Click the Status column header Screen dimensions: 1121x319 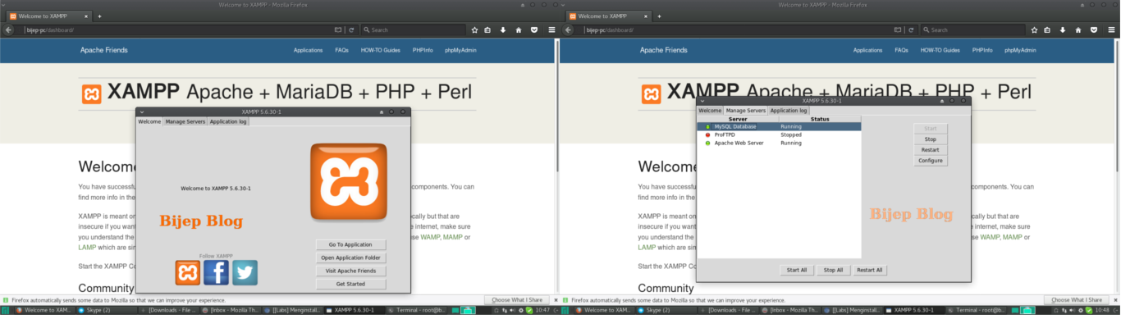pos(820,120)
